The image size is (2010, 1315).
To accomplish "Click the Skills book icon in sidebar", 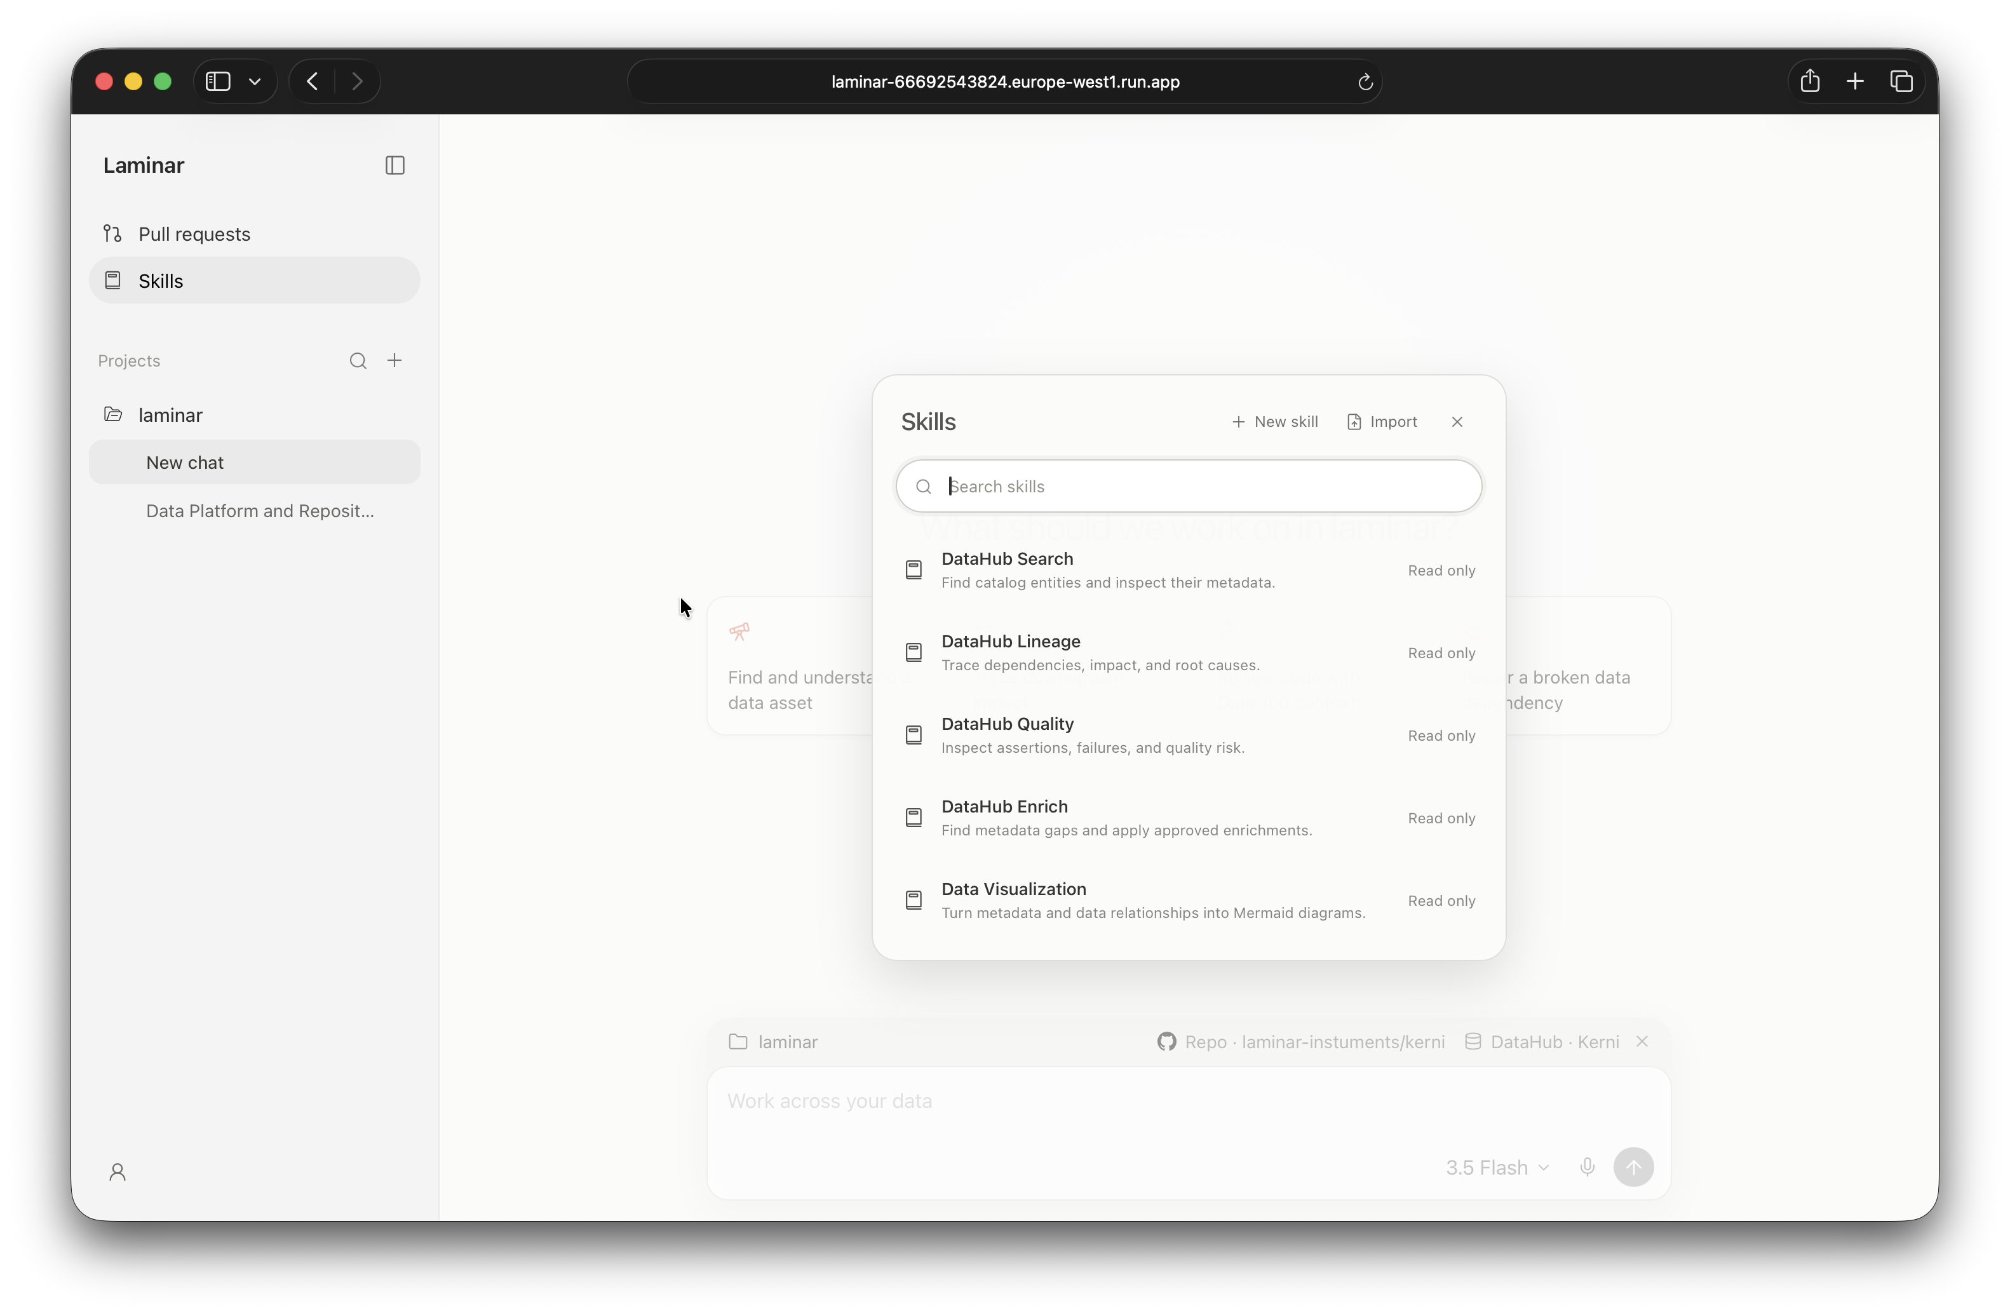I will click(112, 280).
